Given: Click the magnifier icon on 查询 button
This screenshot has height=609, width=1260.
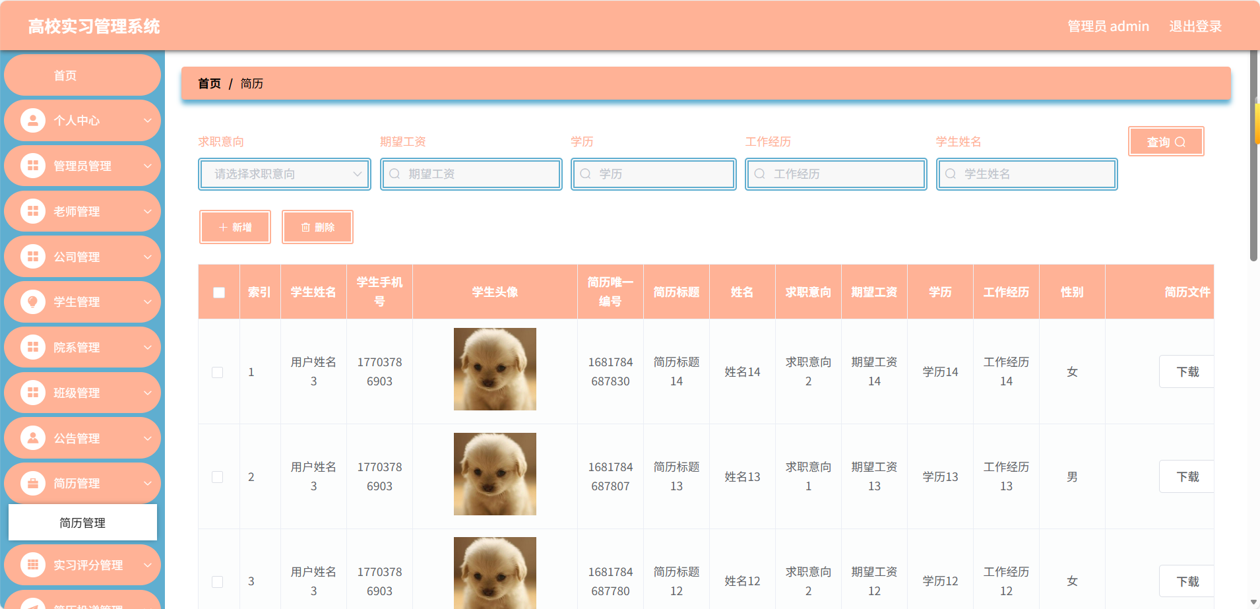Looking at the screenshot, I should (x=1180, y=142).
